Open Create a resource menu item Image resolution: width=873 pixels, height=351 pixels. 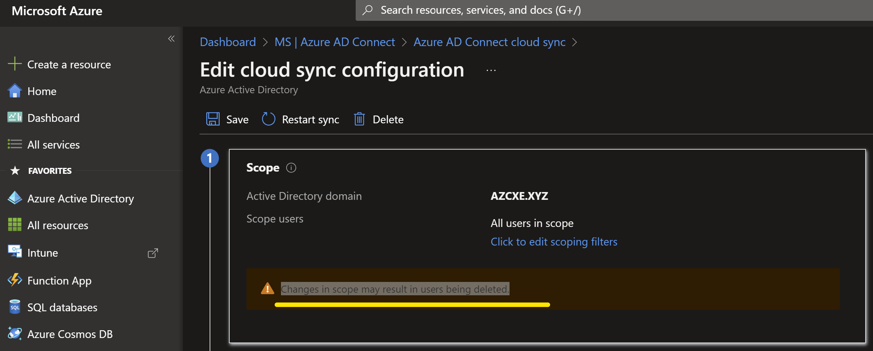pyautogui.click(x=69, y=65)
